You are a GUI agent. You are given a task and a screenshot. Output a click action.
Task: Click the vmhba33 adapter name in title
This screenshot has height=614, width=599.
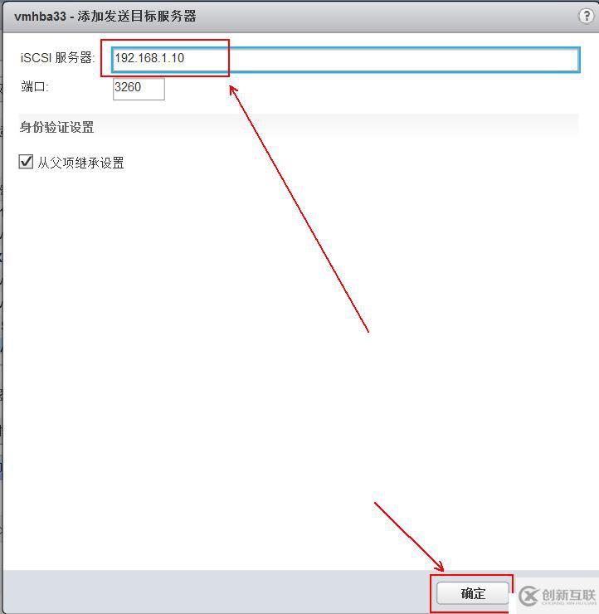point(40,17)
